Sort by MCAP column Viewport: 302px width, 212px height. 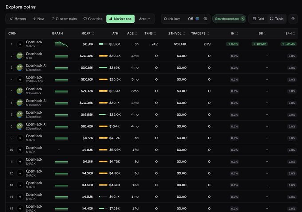tap(87, 33)
